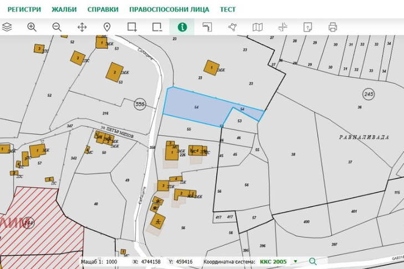Click the green search magnifier in status bar

tap(313, 262)
